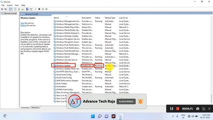Stop the service with the toolbar Stop icon
The image size is (213, 120).
point(39,9)
